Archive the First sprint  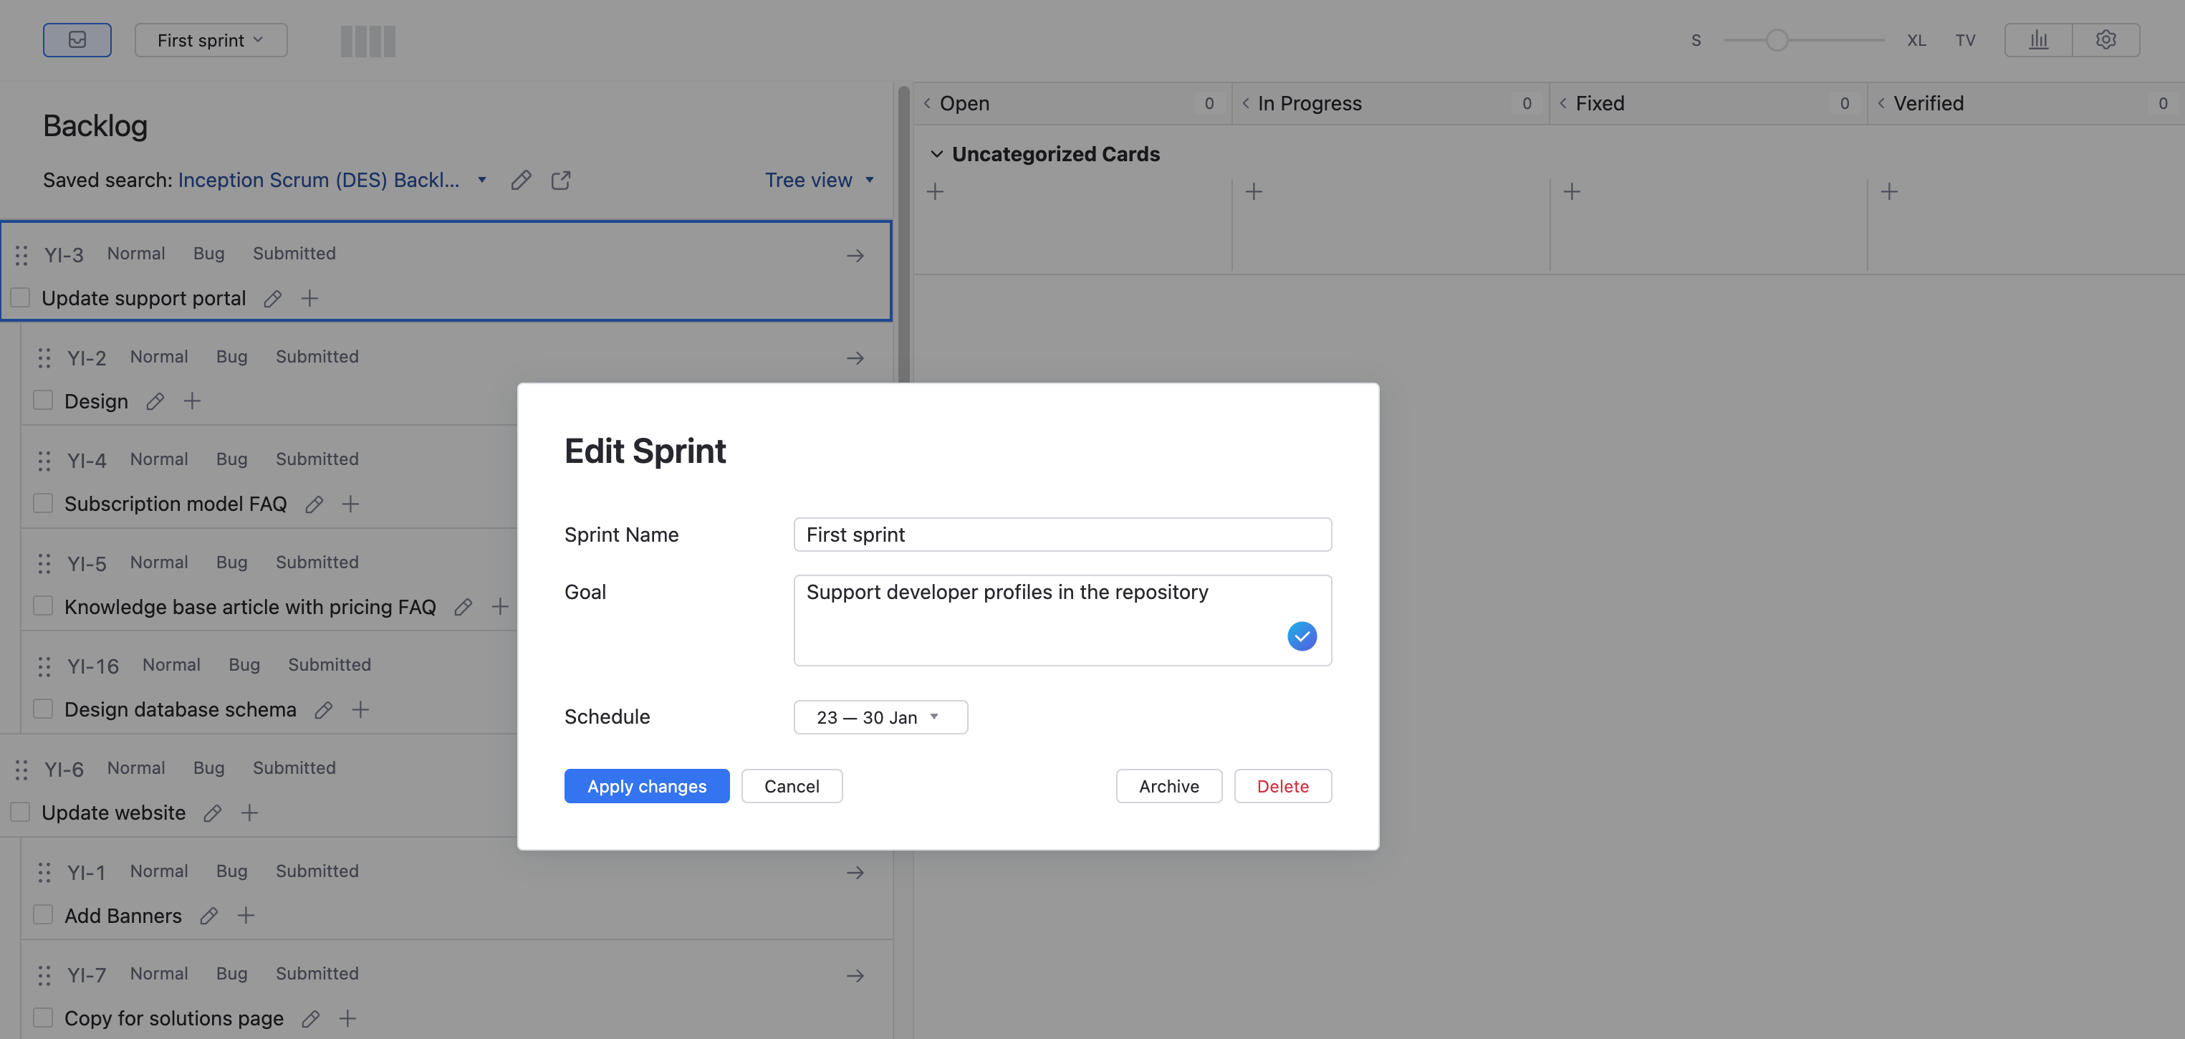(x=1169, y=785)
